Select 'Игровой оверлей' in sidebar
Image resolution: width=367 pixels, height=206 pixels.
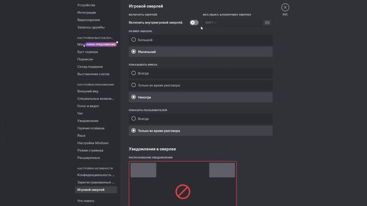pyautogui.click(x=96, y=190)
